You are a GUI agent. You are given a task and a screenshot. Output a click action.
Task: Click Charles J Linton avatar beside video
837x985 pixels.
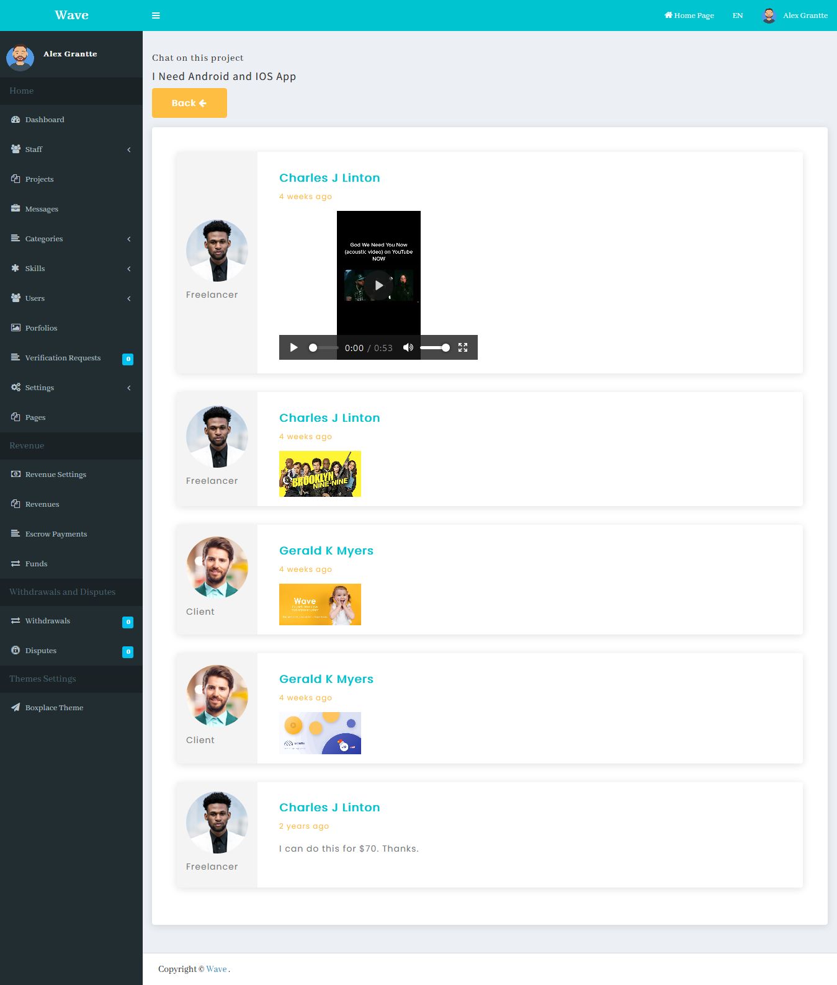(x=217, y=251)
